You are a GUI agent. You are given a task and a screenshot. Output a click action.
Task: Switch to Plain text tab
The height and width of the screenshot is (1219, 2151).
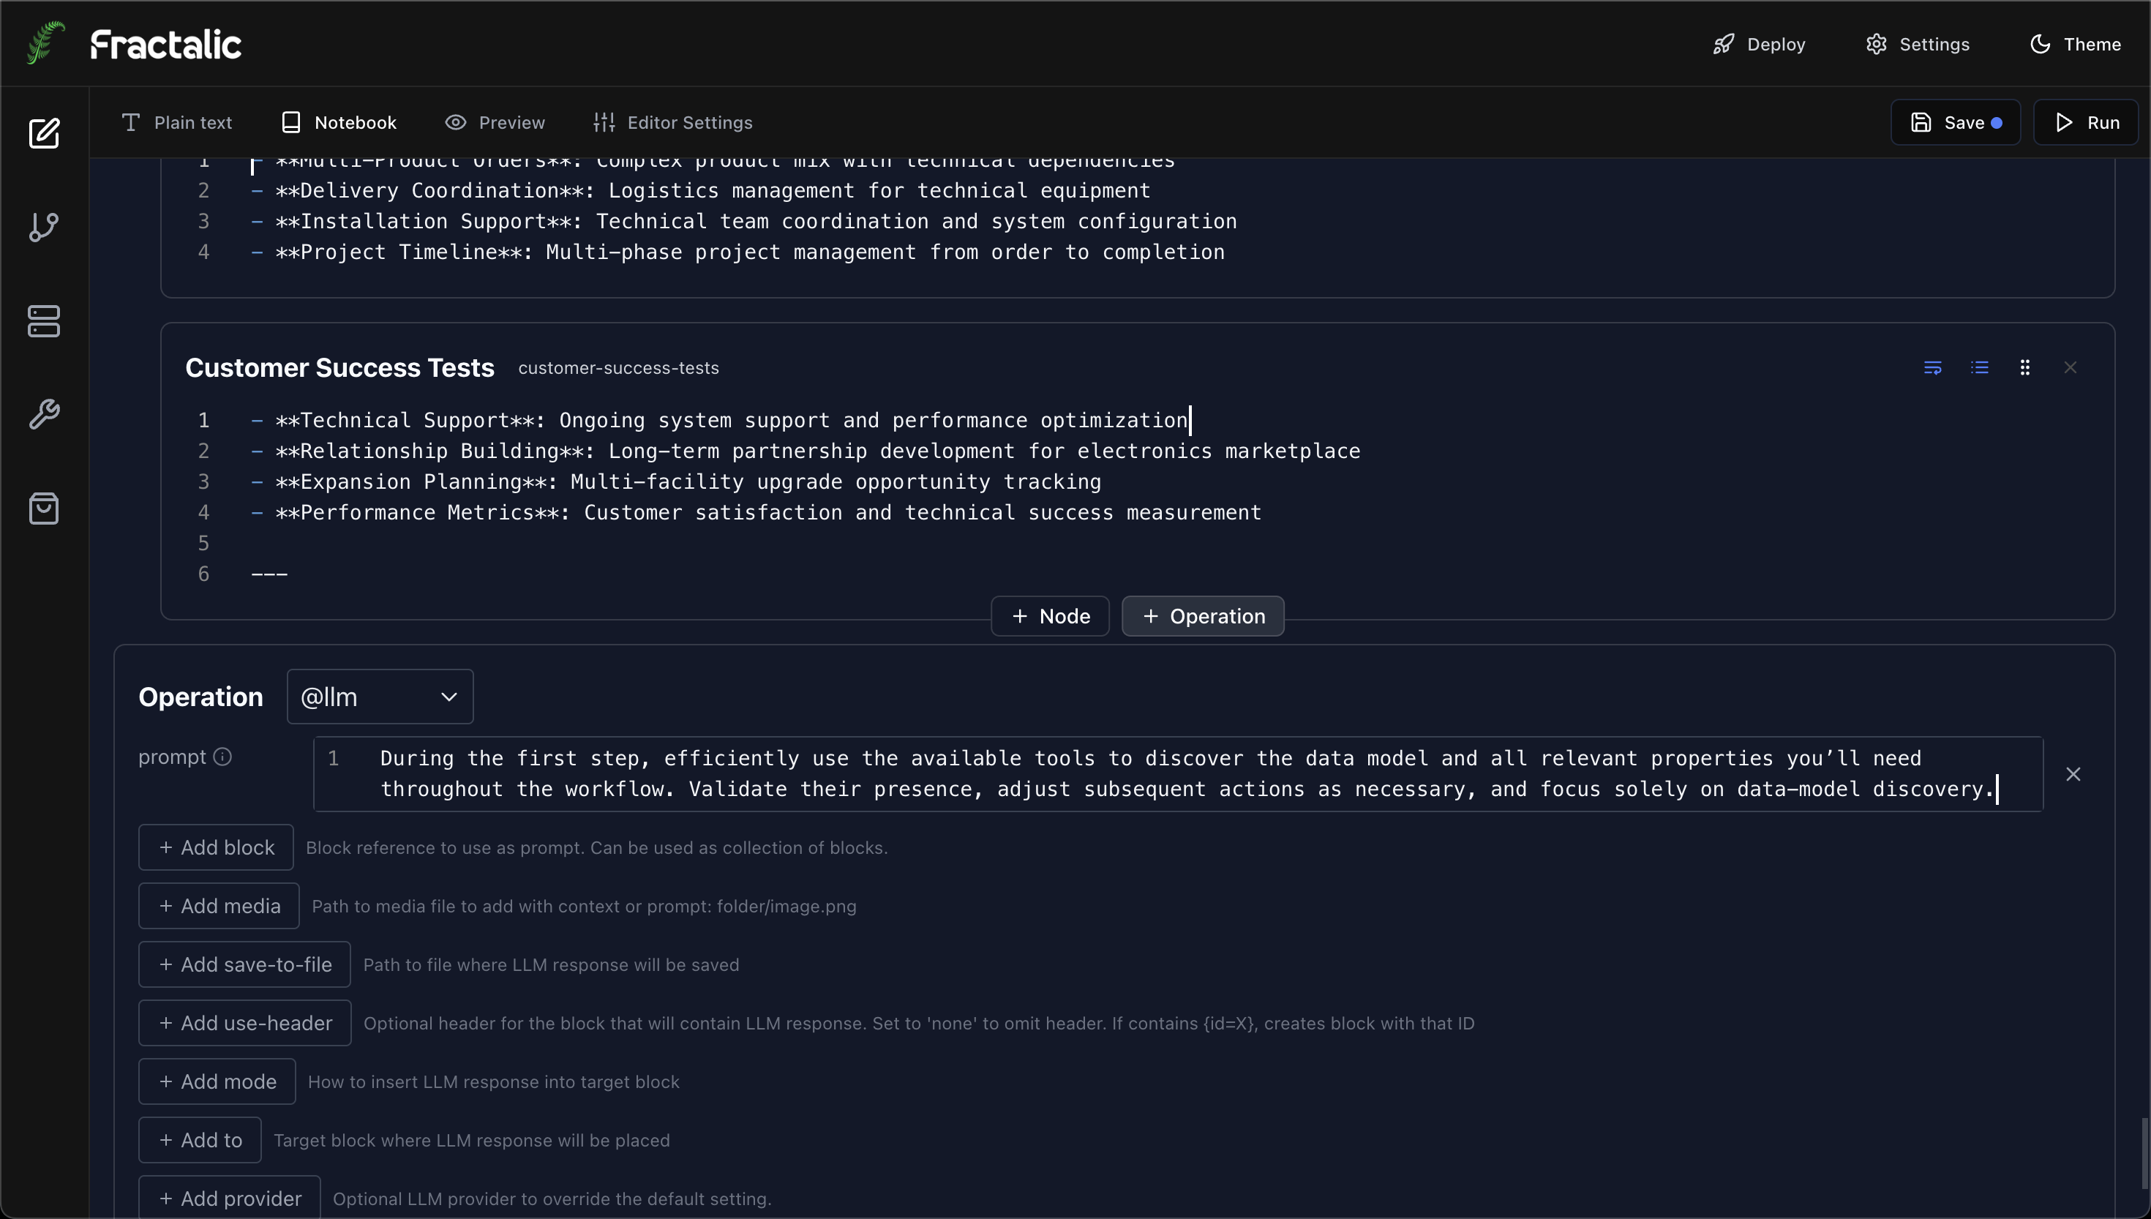point(176,122)
